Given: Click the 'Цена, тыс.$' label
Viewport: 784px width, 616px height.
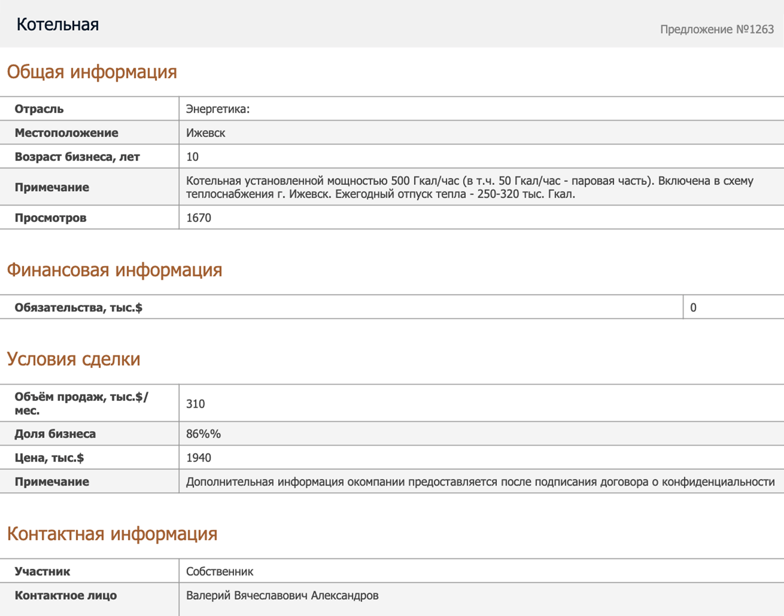Looking at the screenshot, I should pyautogui.click(x=49, y=458).
